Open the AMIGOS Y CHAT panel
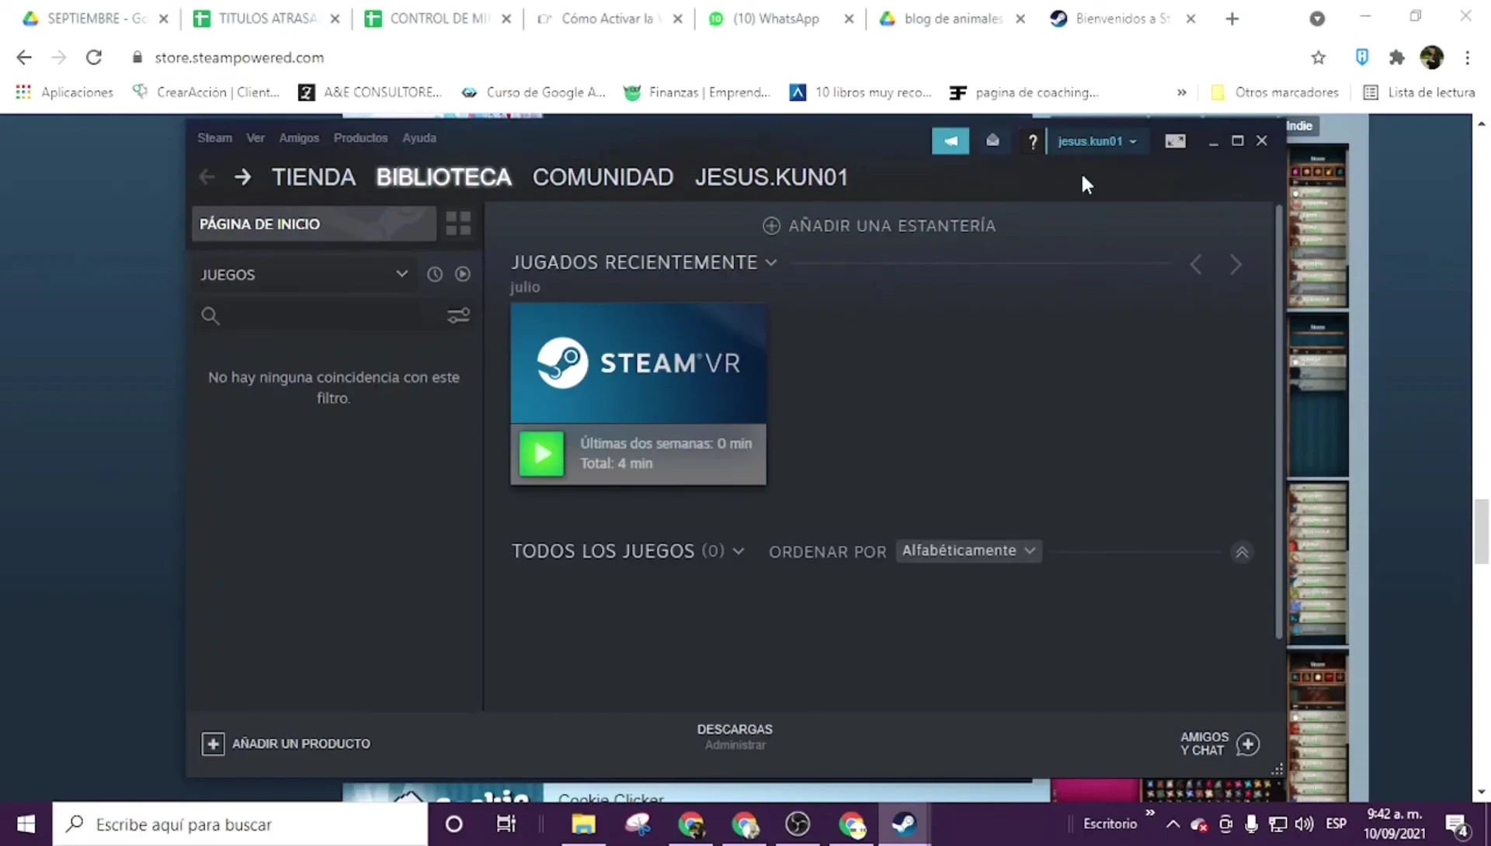Viewport: 1491px width, 846px height. pos(1219,744)
